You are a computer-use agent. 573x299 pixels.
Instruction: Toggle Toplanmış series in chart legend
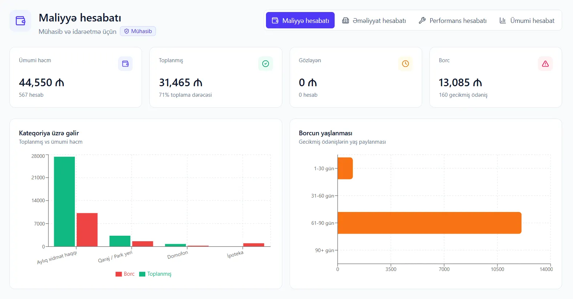[x=155, y=274]
